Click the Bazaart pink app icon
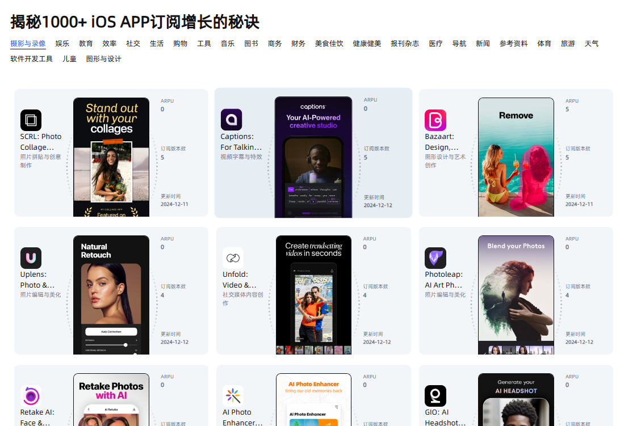 coord(435,120)
